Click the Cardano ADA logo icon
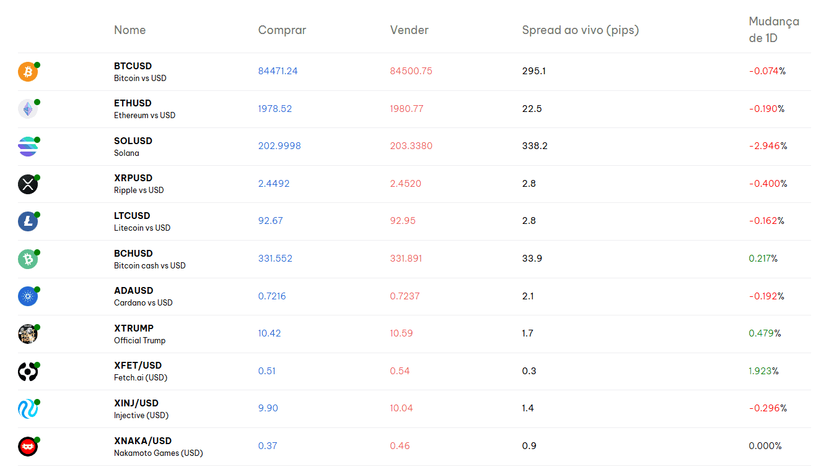The height and width of the screenshot is (467, 816). tap(28, 296)
